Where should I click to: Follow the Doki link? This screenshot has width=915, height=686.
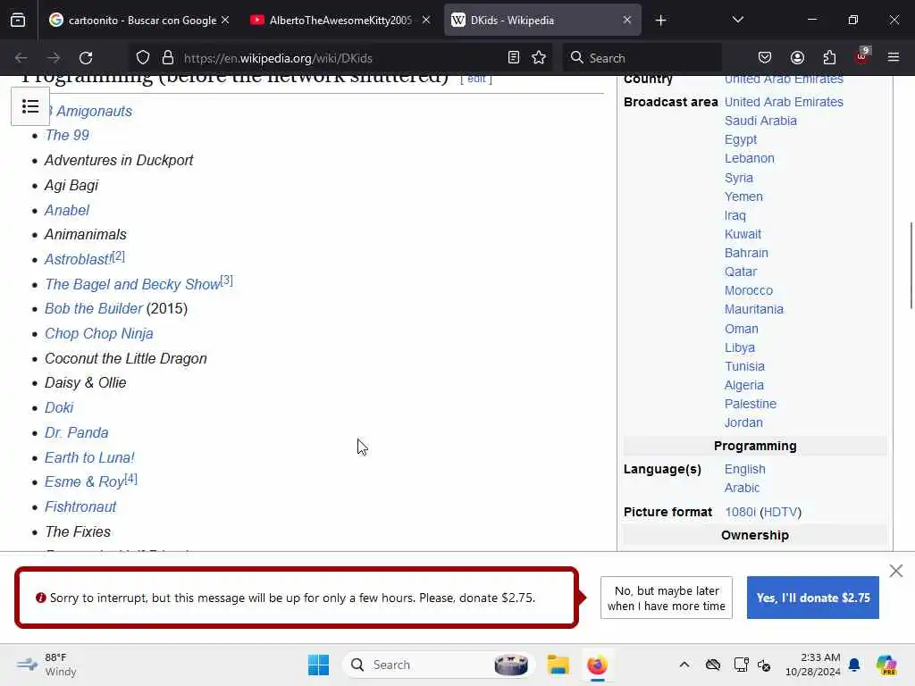[x=59, y=407]
